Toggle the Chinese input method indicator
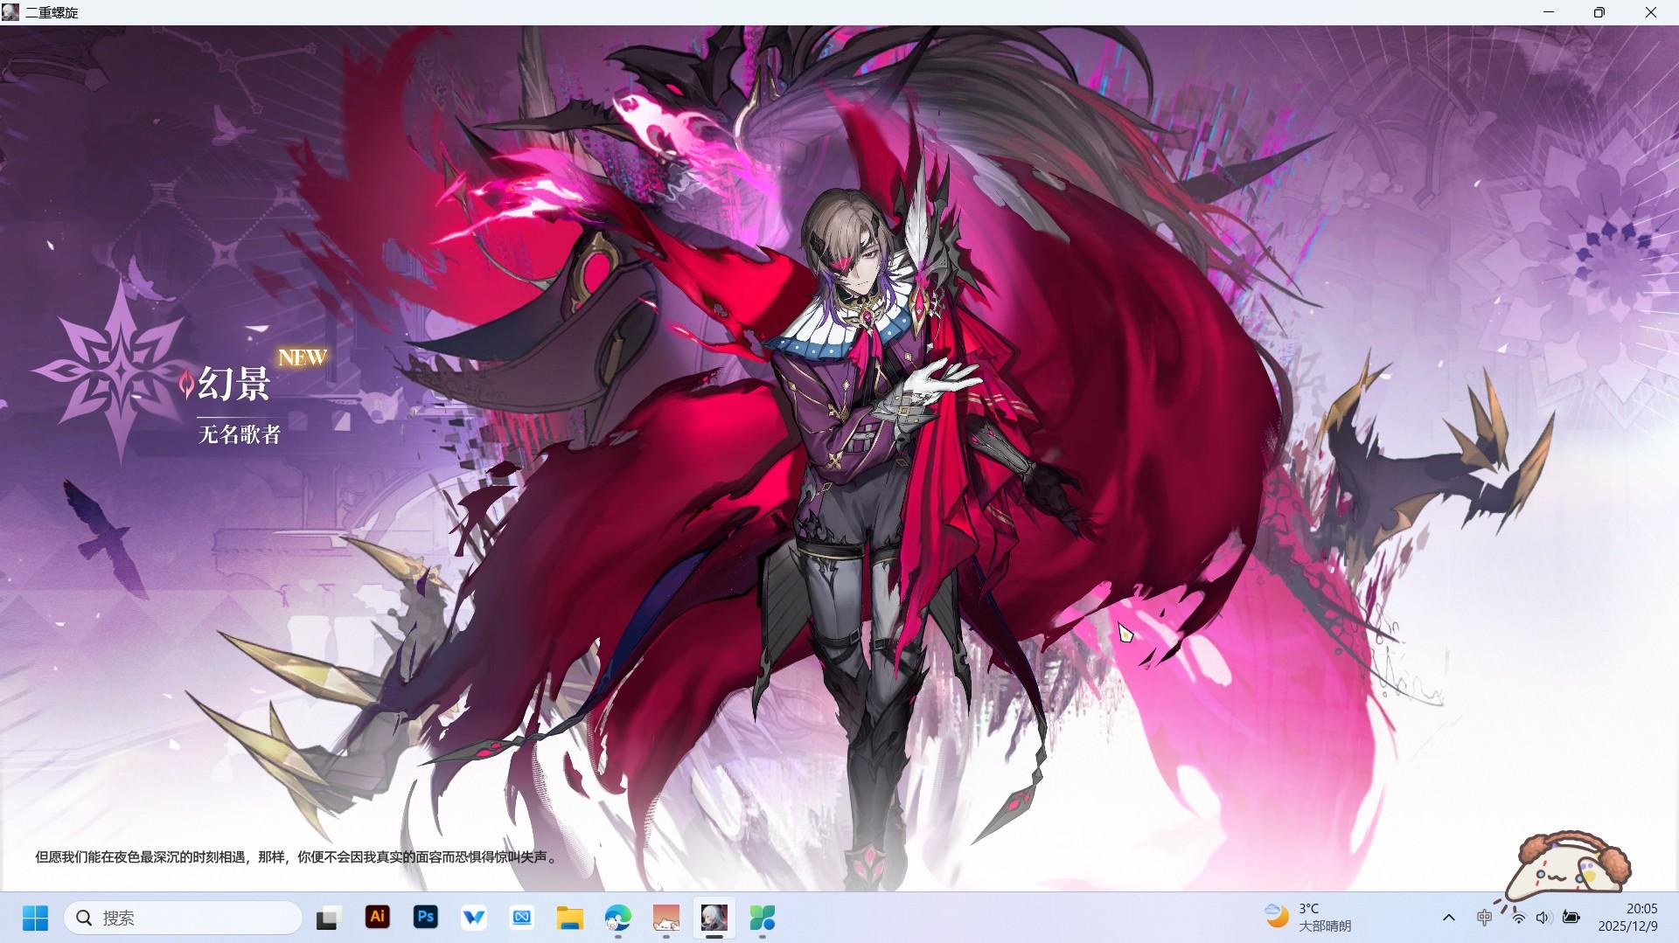This screenshot has width=1679, height=943. click(x=1484, y=917)
